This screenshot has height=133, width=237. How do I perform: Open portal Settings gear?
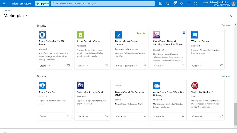(181, 3)
